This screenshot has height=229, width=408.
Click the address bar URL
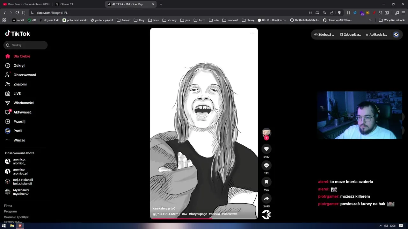(52, 13)
